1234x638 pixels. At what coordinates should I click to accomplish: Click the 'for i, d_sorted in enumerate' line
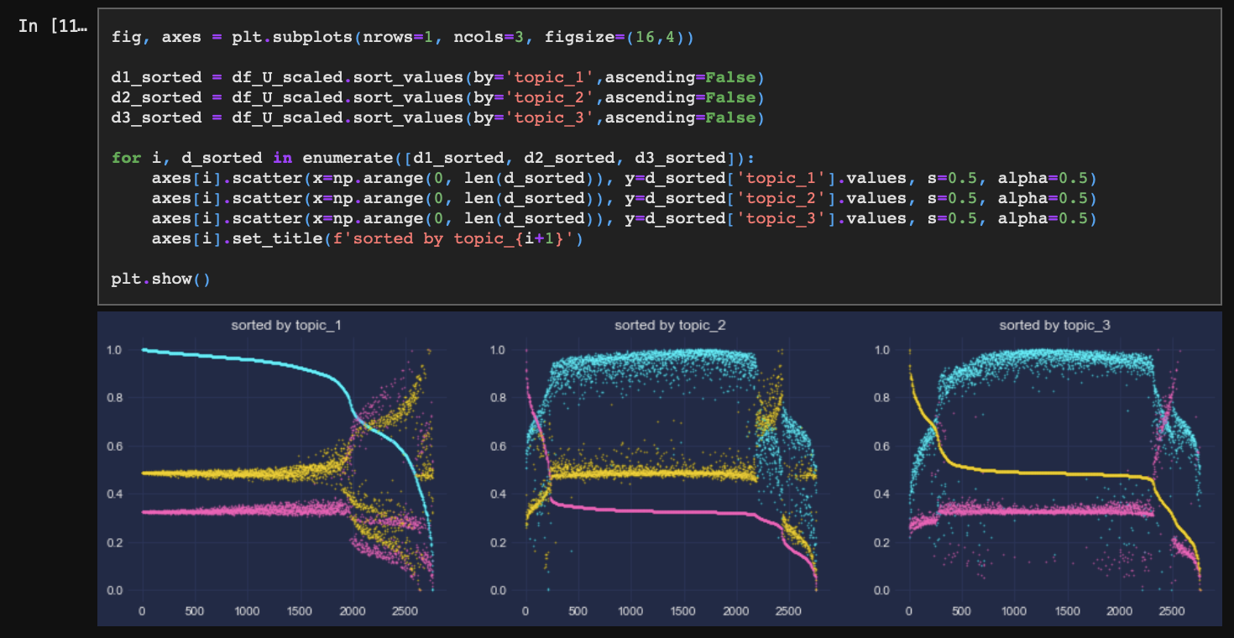pos(433,158)
